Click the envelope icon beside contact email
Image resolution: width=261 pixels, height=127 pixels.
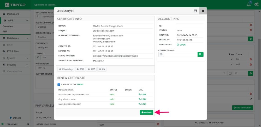pos(161,54)
